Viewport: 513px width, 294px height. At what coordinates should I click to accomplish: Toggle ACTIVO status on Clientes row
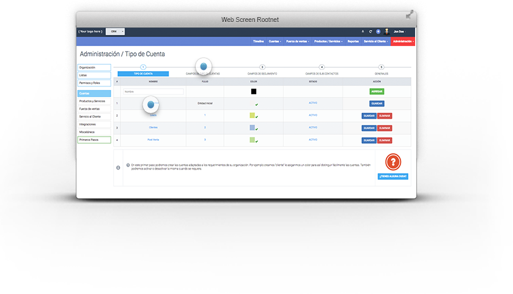pyautogui.click(x=313, y=127)
